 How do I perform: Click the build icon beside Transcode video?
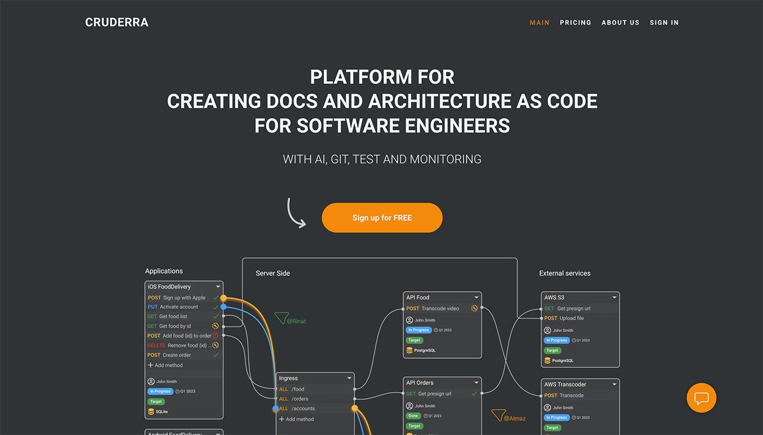474,308
